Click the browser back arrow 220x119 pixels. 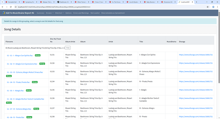click(x=3, y=7)
